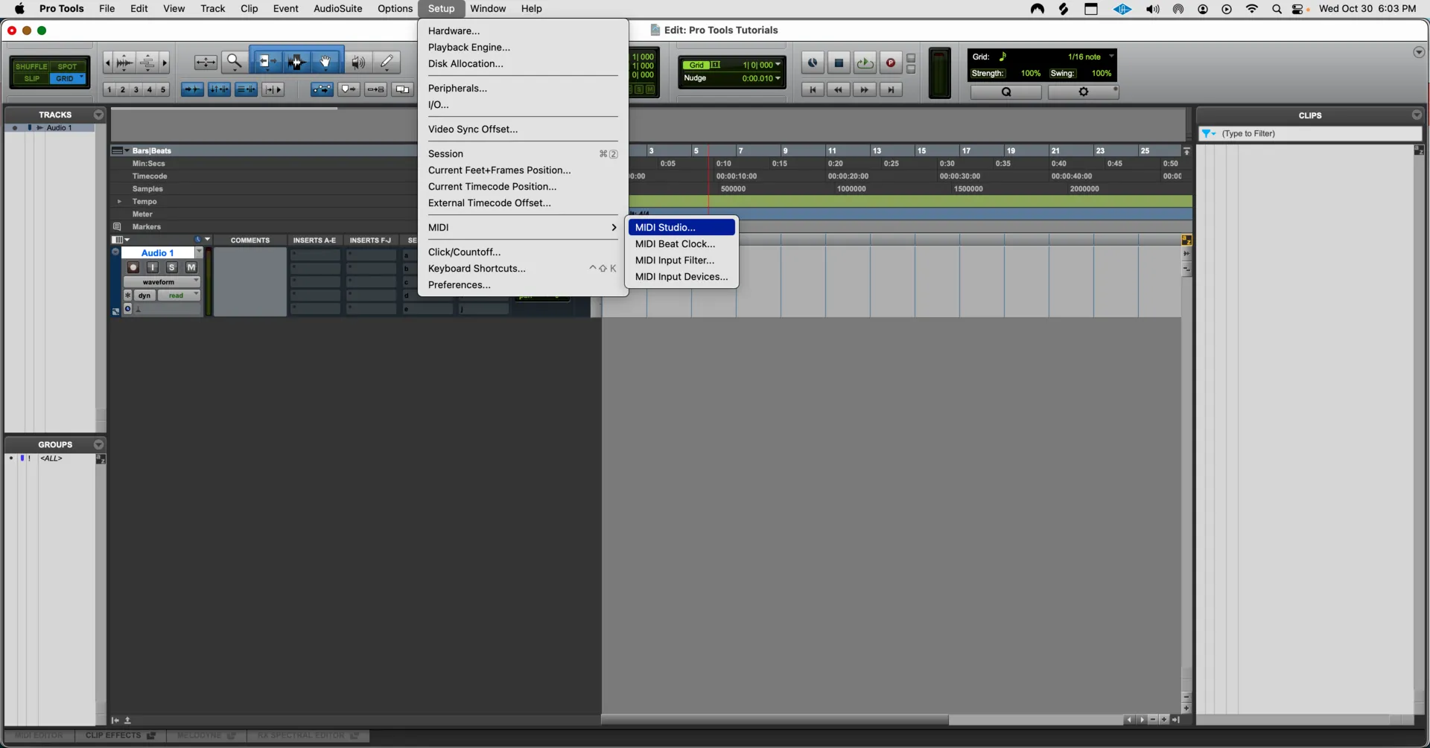Select the Pencil tool
Image resolution: width=1430 pixels, height=748 pixels.
[387, 63]
